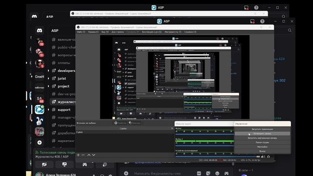Screen dimensions: 313x176
Task: Open the public-chat channel
Action: coord(63,47)
